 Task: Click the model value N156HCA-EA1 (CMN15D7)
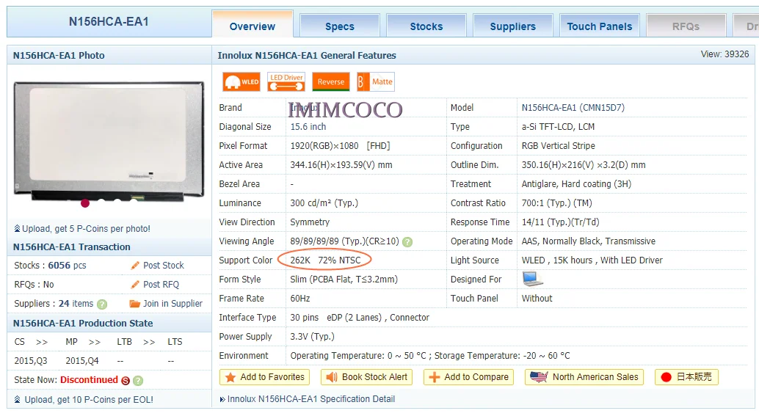[x=573, y=108]
